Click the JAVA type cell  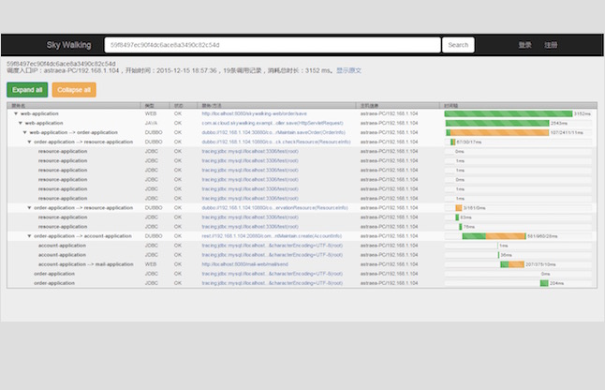point(151,123)
